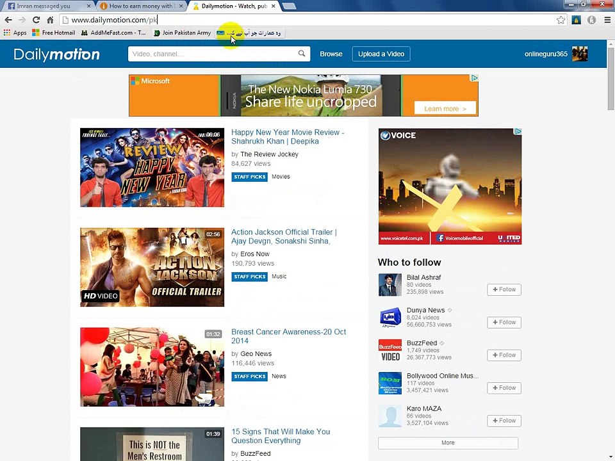Open onlineguru365 username menu
This screenshot has width=615, height=461.
click(546, 54)
